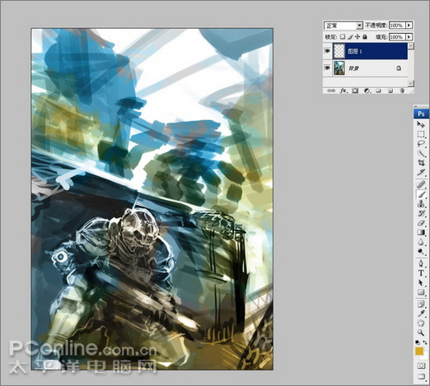This screenshot has width=430, height=386.
Task: Toggle lock image pixels brush icon
Action: tap(350, 36)
